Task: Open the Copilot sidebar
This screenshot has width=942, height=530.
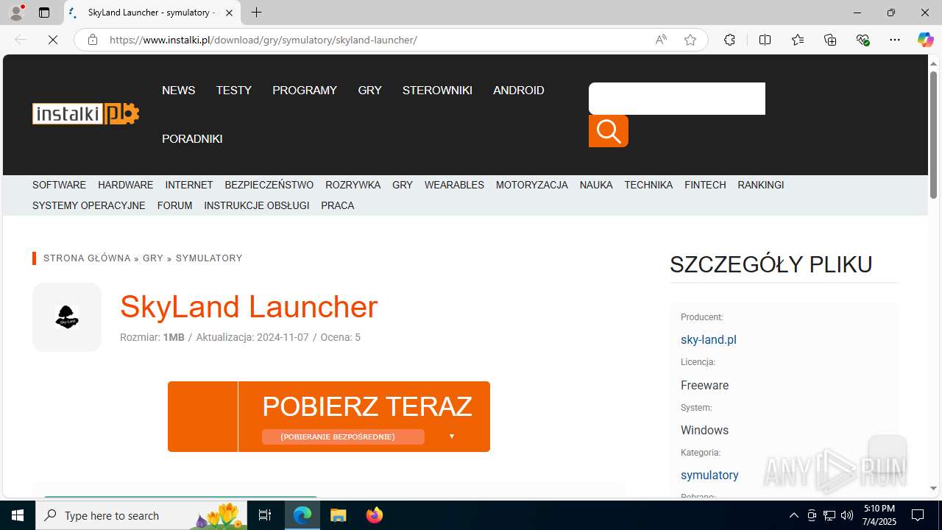Action: [x=925, y=40]
